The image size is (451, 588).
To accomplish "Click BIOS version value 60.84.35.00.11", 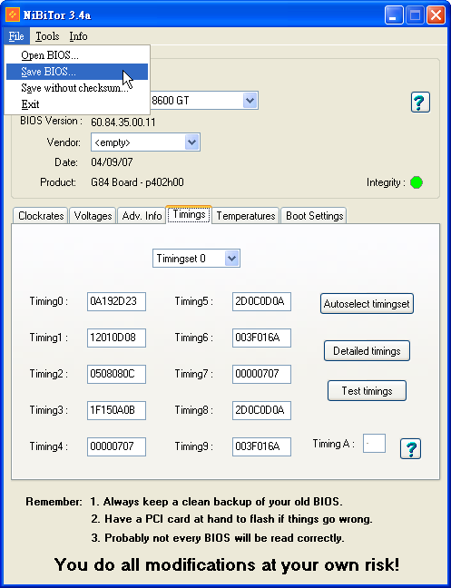I will pos(123,122).
